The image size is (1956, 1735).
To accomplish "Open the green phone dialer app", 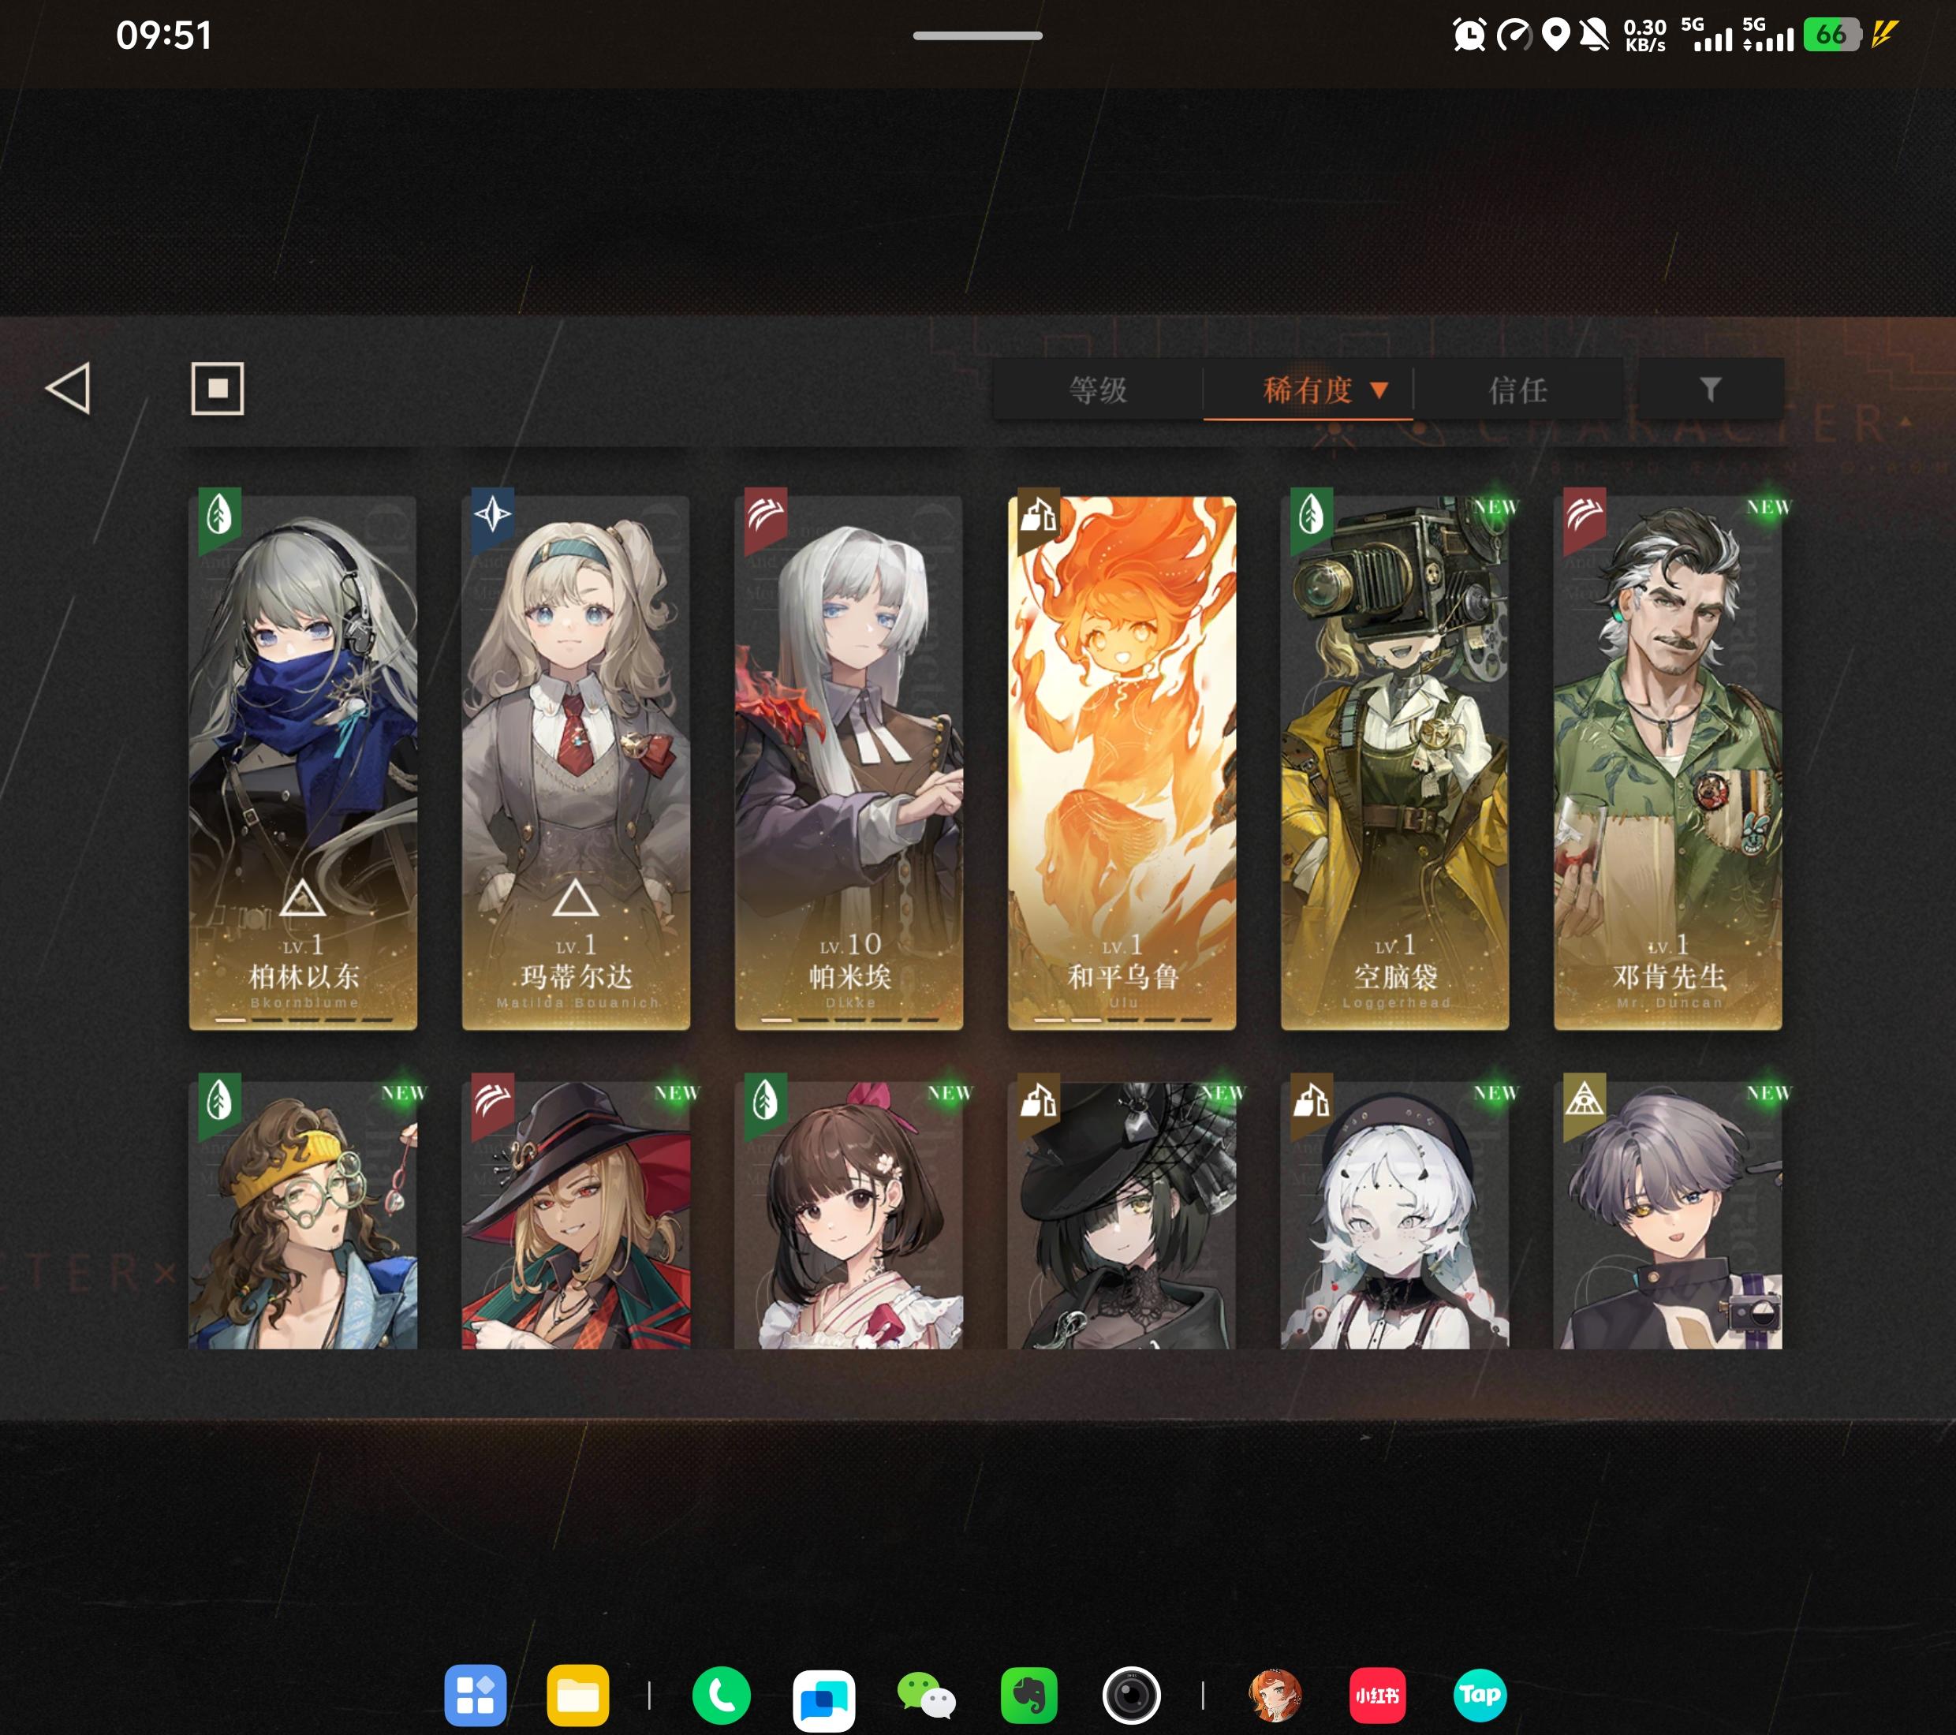I will (722, 1696).
